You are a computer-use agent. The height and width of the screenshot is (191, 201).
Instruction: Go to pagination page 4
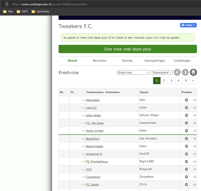(179, 81)
